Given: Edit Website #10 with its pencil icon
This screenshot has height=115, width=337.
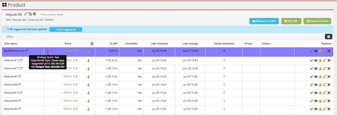Looking at the screenshot, I should coord(325,93).
